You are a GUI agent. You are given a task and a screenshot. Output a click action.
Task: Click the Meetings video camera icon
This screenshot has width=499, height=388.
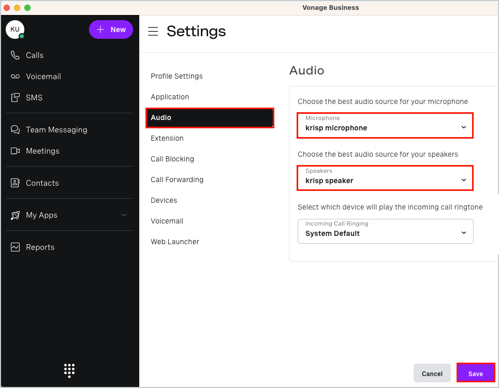click(x=15, y=151)
